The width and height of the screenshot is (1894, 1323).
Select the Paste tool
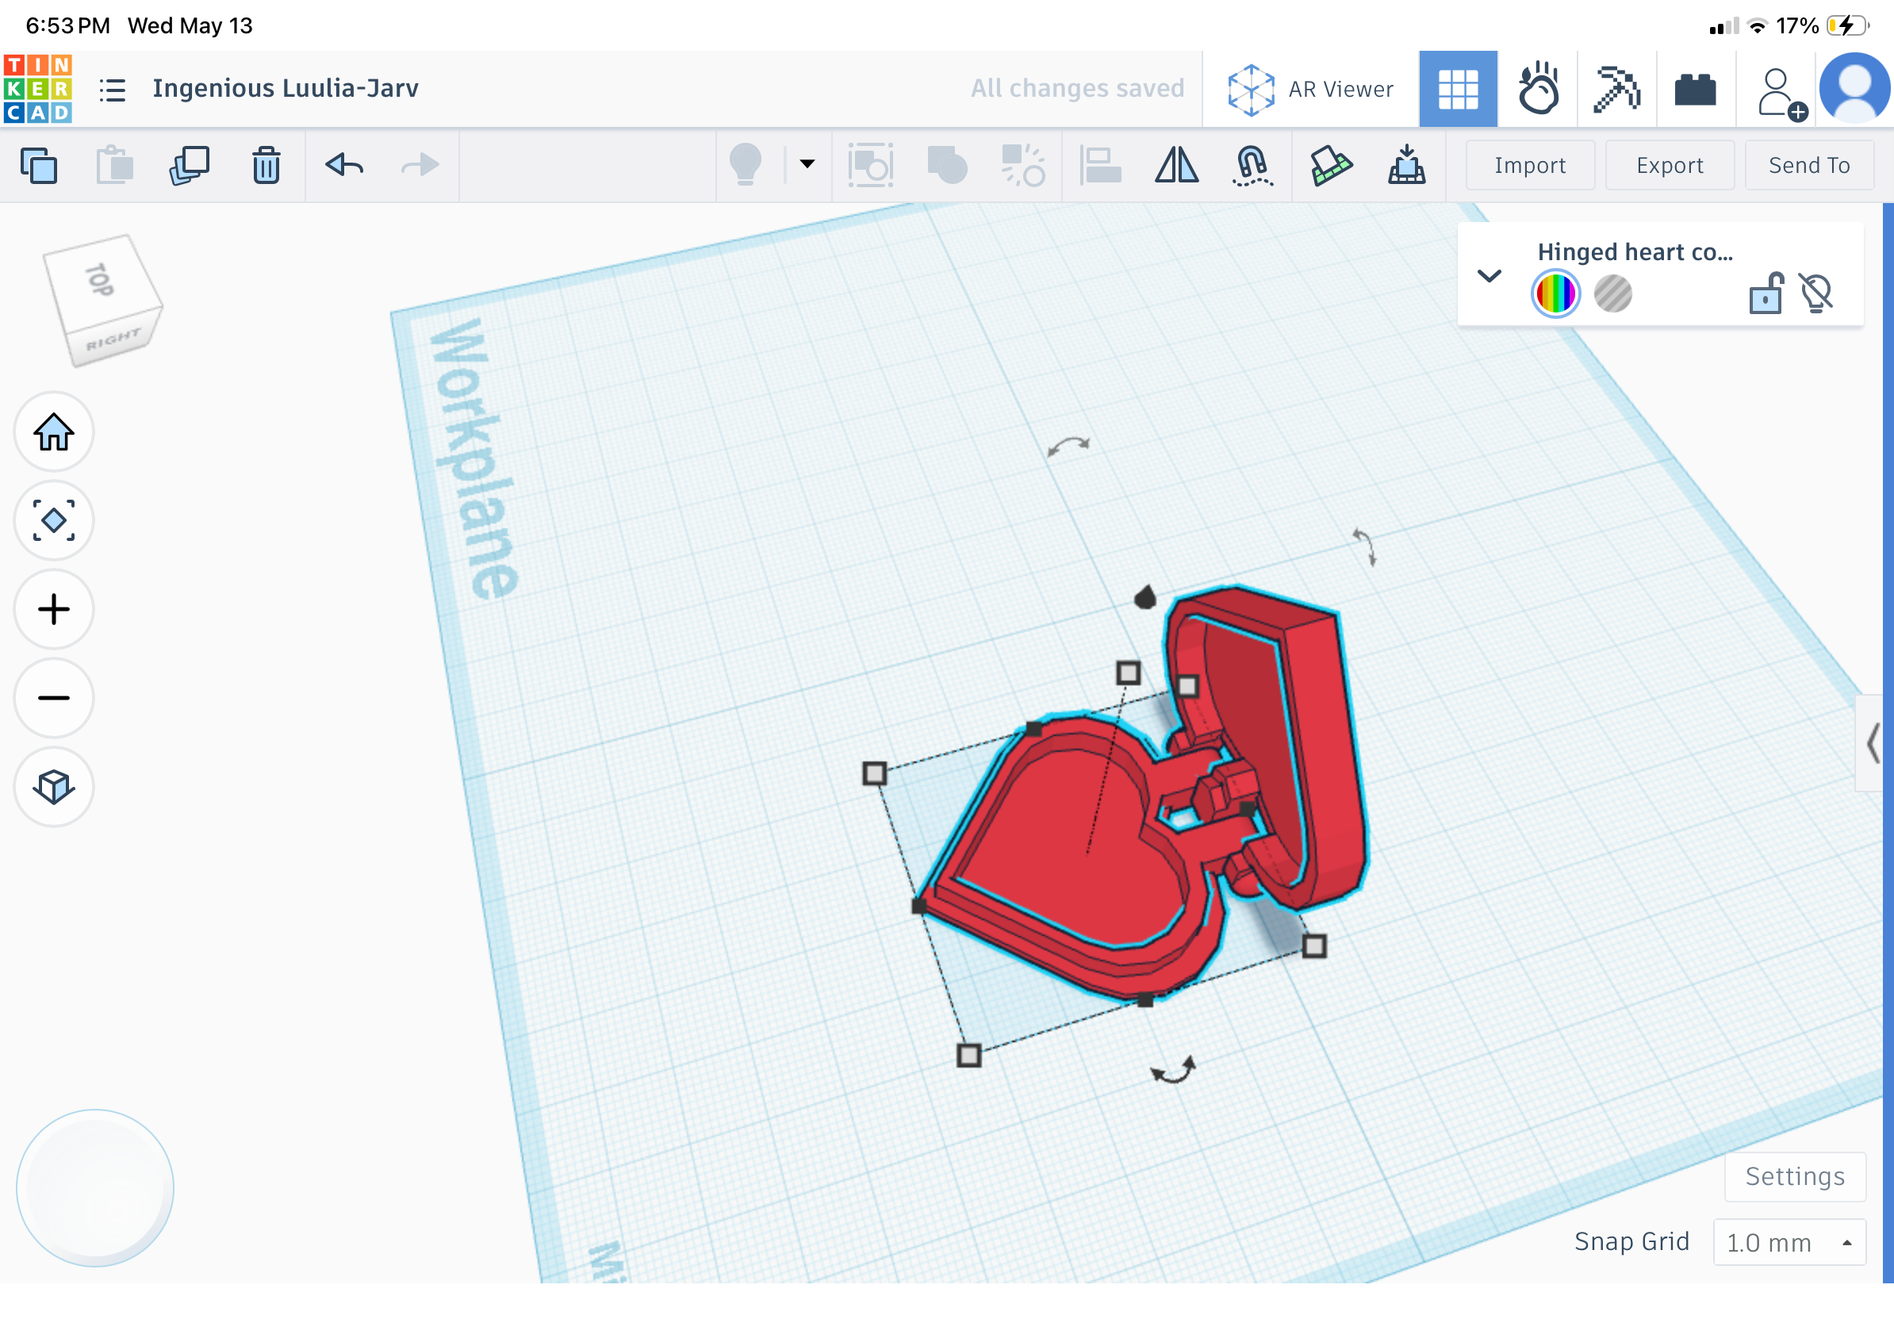[x=115, y=165]
